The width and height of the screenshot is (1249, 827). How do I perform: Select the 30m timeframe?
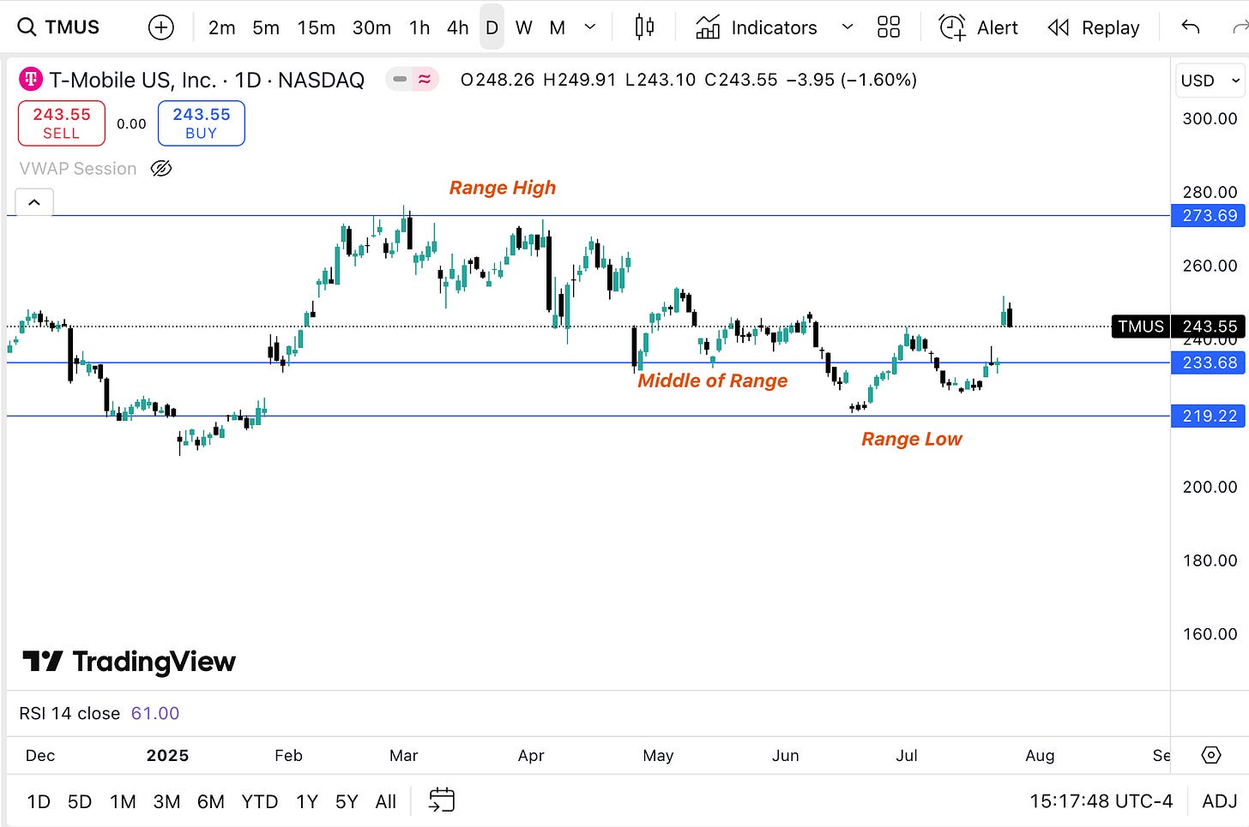coord(371,27)
